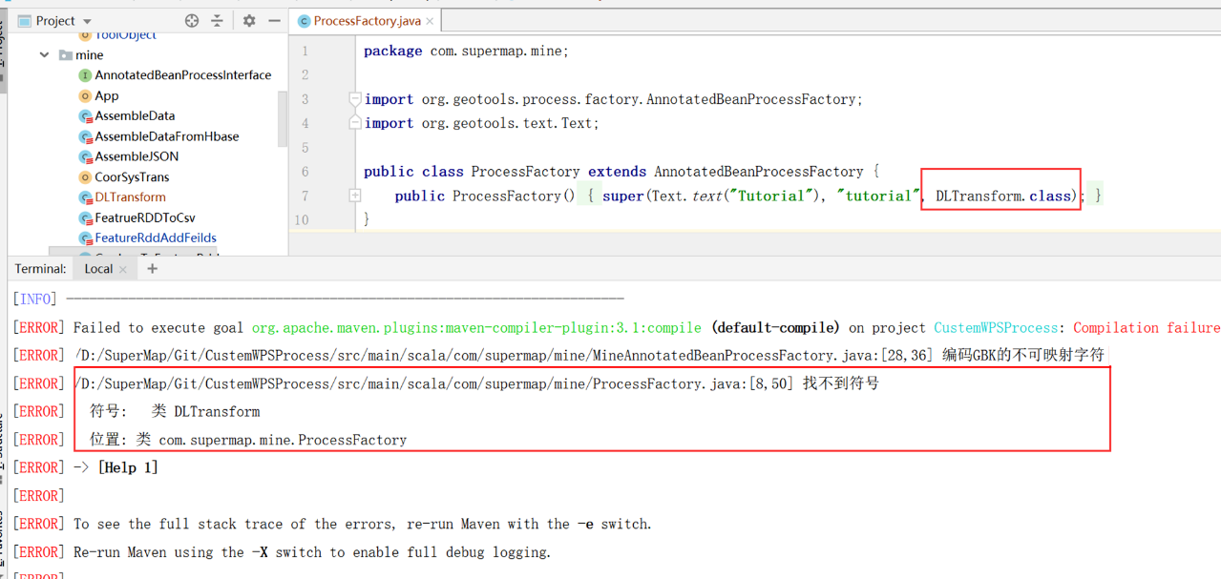Screen dimensions: 1221x579
Task: Close the ProcessFactory.java editor tab
Action: coord(430,21)
